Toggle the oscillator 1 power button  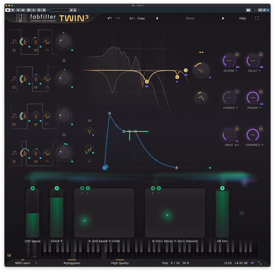pos(14,50)
